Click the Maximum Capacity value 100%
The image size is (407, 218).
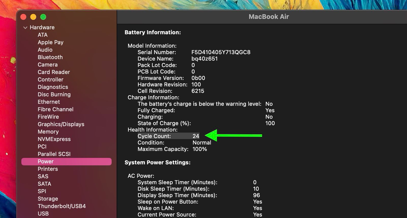[200, 149]
